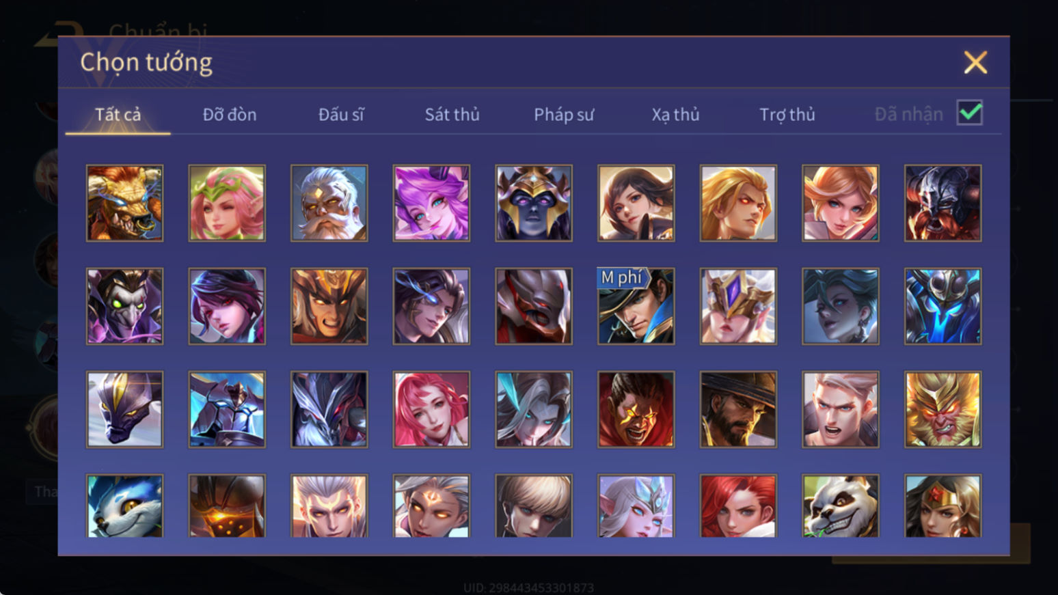Pick the blue fox hero portrait

(x=124, y=506)
